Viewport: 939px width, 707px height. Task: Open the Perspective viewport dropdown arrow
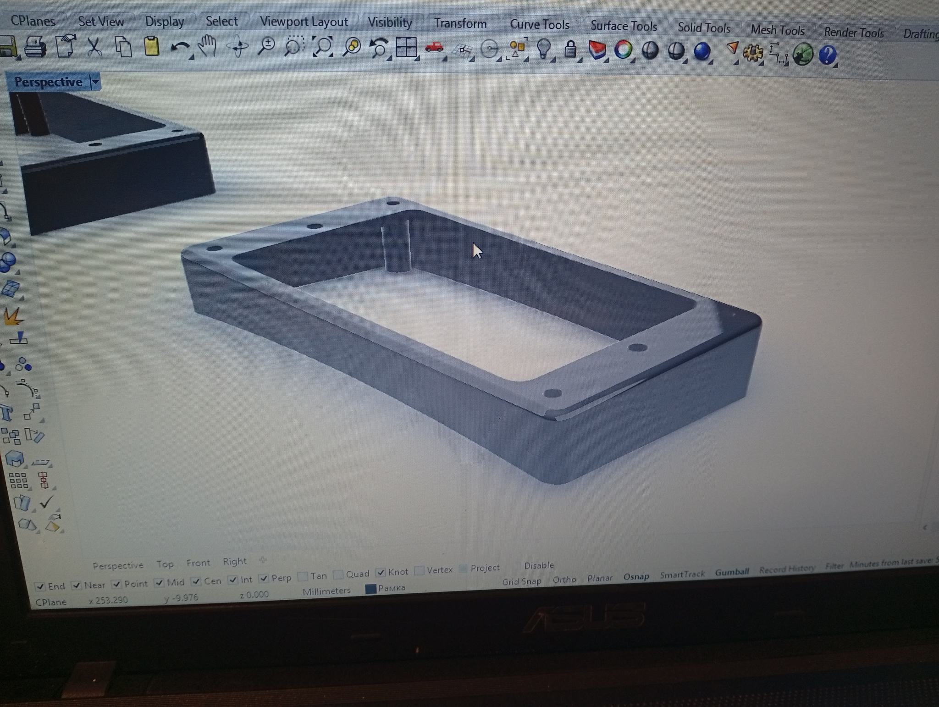pyautogui.click(x=95, y=83)
